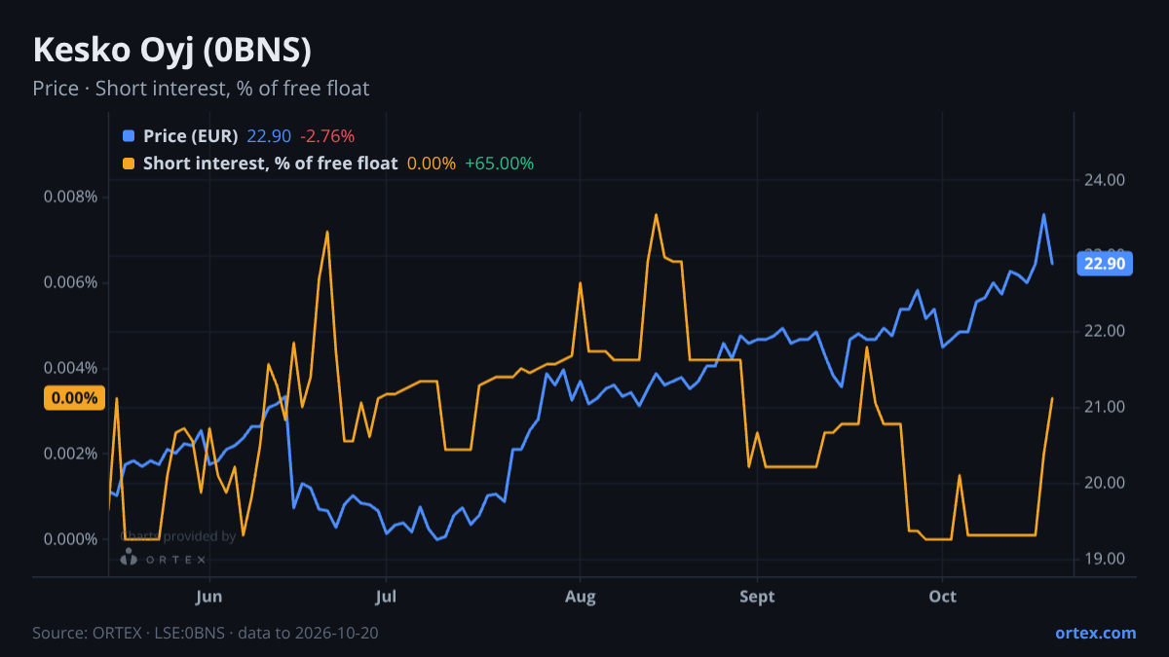Select the Short interest, % of free float legend label
The image size is (1169, 657).
point(270,164)
